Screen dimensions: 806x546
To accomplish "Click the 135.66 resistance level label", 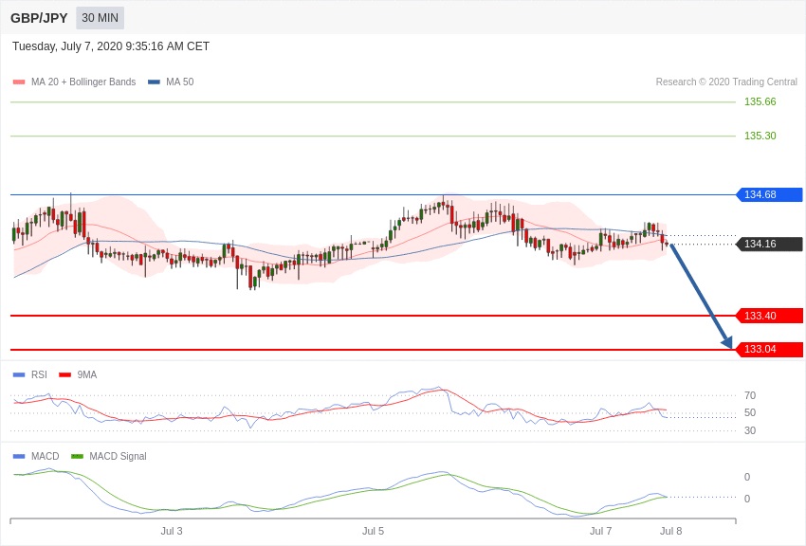I will (x=760, y=101).
